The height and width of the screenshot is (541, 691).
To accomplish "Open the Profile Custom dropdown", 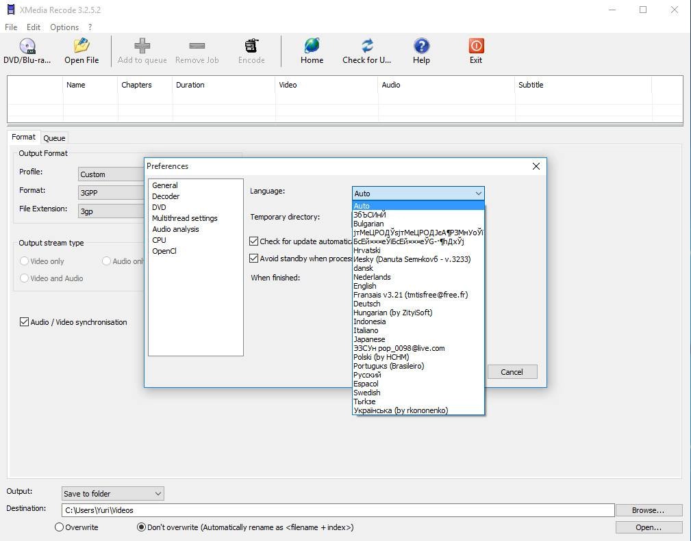I will point(111,174).
